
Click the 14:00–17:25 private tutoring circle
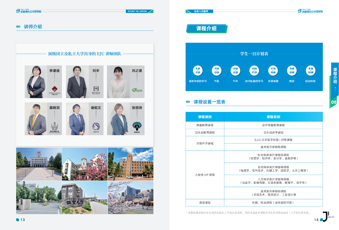point(254,70)
